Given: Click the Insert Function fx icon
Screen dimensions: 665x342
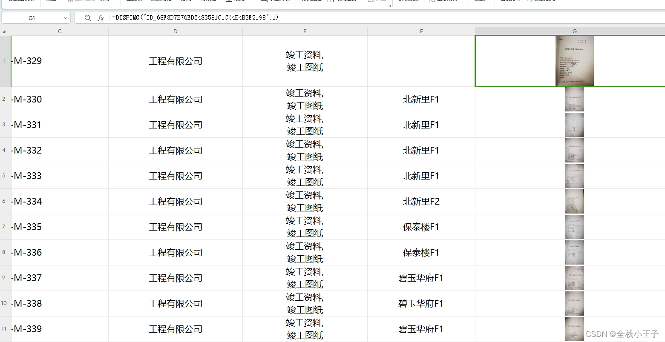Looking at the screenshot, I should click(x=101, y=17).
